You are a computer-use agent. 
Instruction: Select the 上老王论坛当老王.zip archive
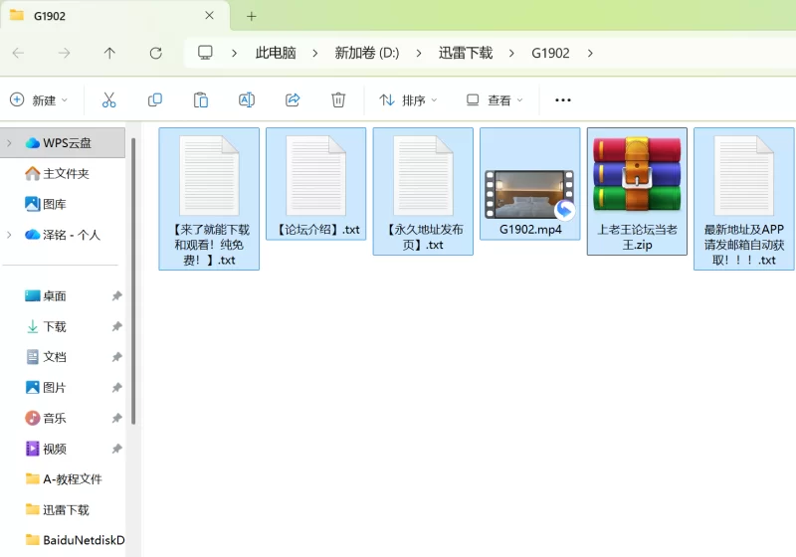[x=637, y=191]
